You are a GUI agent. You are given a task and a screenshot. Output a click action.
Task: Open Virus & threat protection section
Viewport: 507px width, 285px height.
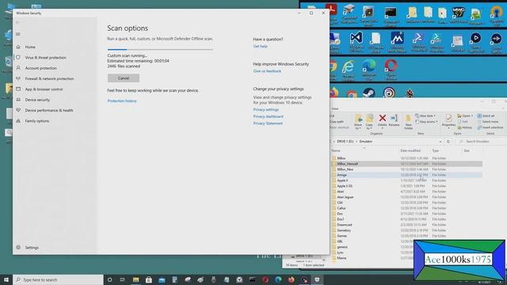point(46,58)
